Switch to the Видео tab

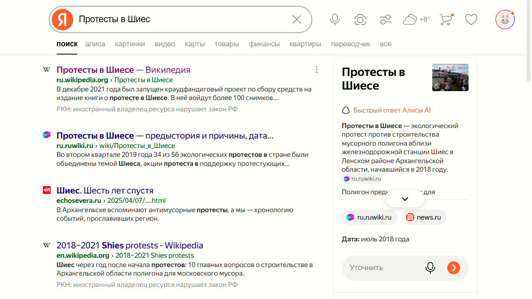[x=165, y=44]
